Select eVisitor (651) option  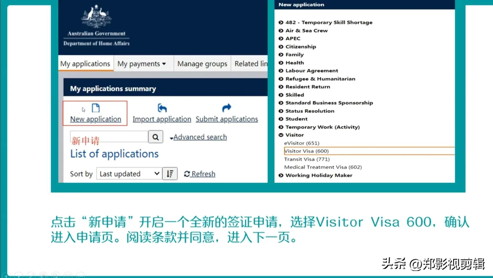pos(302,143)
